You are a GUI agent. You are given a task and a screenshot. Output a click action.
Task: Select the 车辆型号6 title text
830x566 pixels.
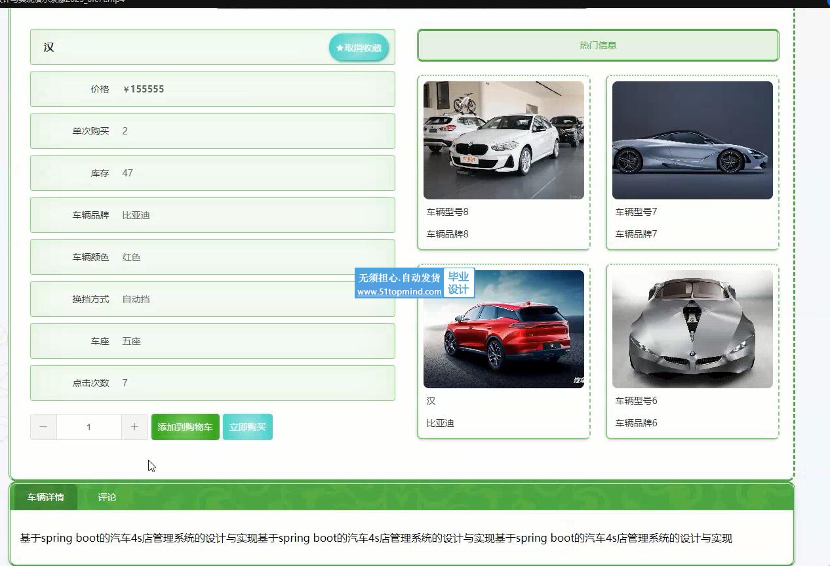coord(636,401)
